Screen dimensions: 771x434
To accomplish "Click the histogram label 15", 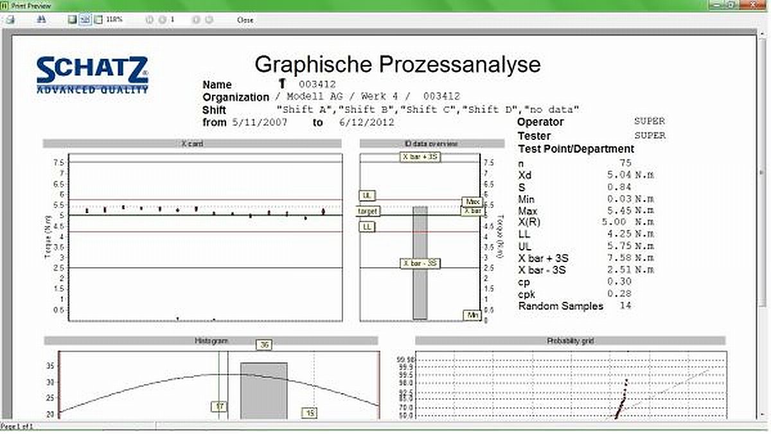I will [x=310, y=413].
